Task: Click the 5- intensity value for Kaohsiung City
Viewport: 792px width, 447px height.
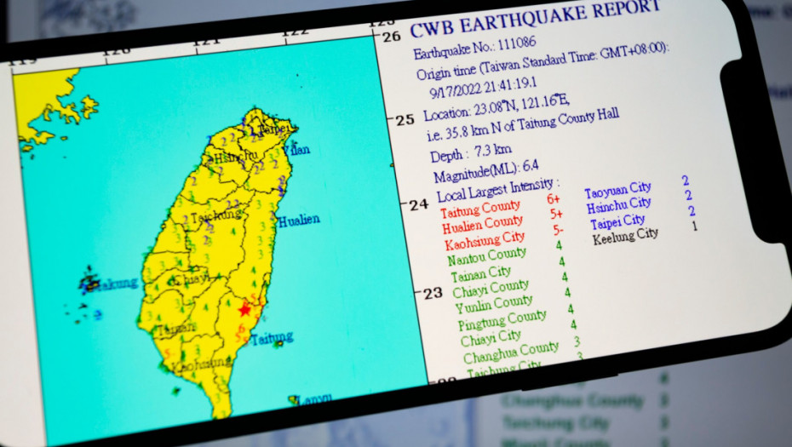Action: point(558,231)
